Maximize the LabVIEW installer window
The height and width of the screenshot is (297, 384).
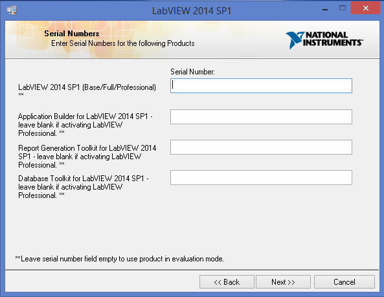[343, 8]
